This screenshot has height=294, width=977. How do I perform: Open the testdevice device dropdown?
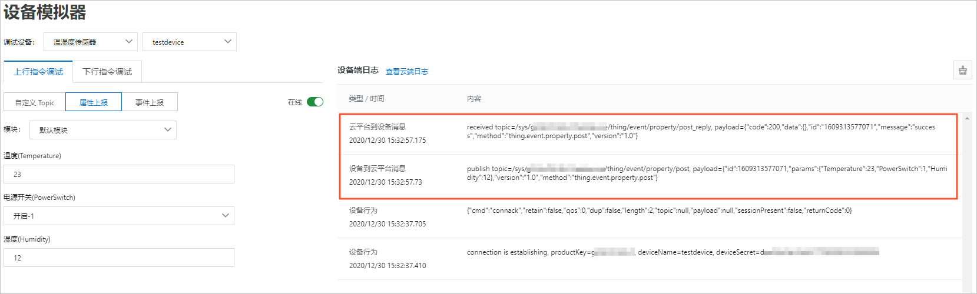click(x=190, y=42)
